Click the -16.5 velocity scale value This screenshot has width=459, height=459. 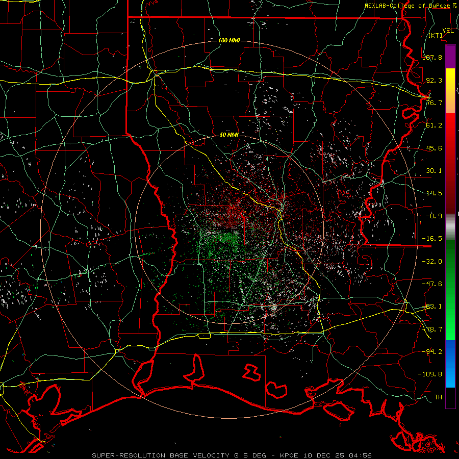432,238
